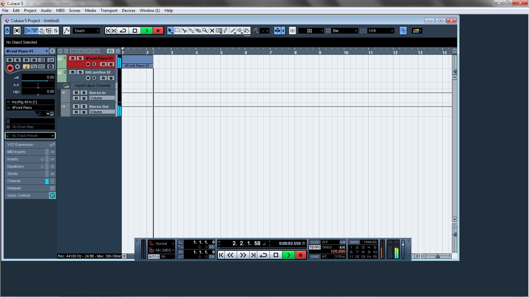Toggle AUTO Q on transport

pos(154,256)
